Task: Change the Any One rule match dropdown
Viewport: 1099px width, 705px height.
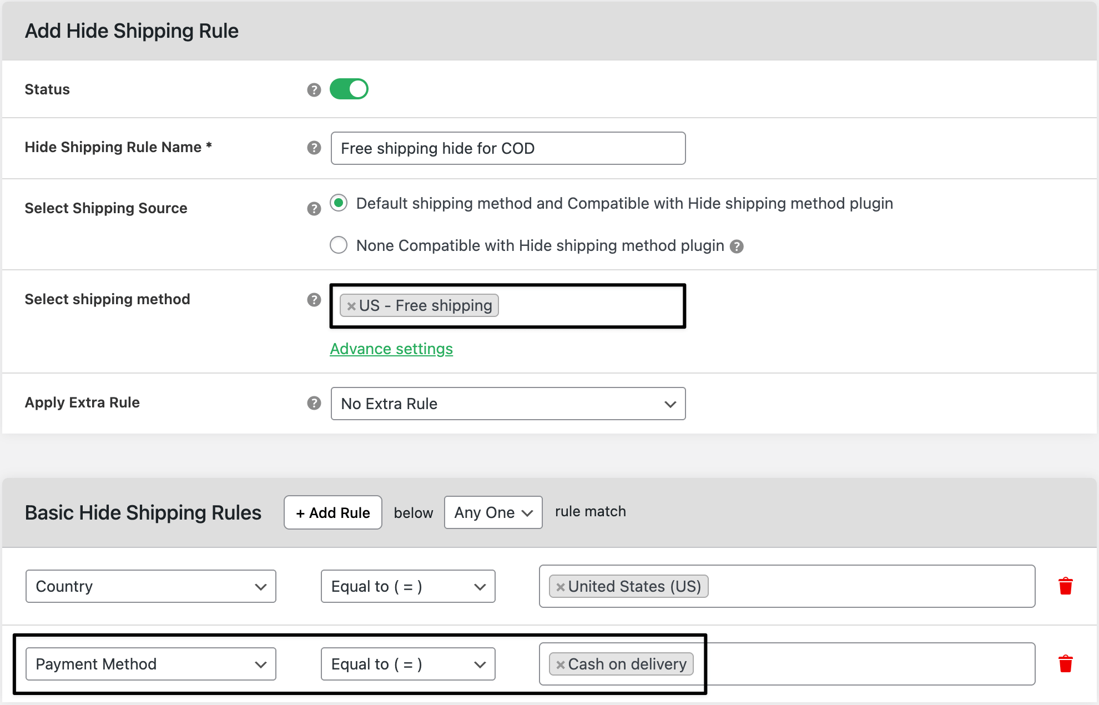Action: tap(492, 512)
